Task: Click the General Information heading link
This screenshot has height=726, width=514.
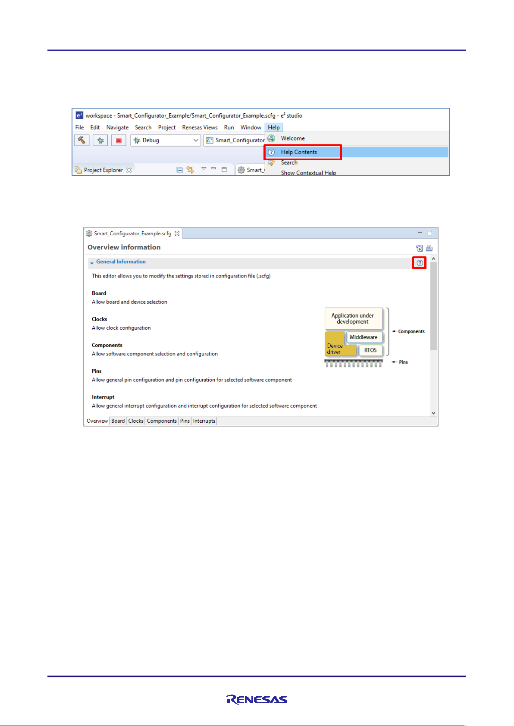Action: point(121,262)
